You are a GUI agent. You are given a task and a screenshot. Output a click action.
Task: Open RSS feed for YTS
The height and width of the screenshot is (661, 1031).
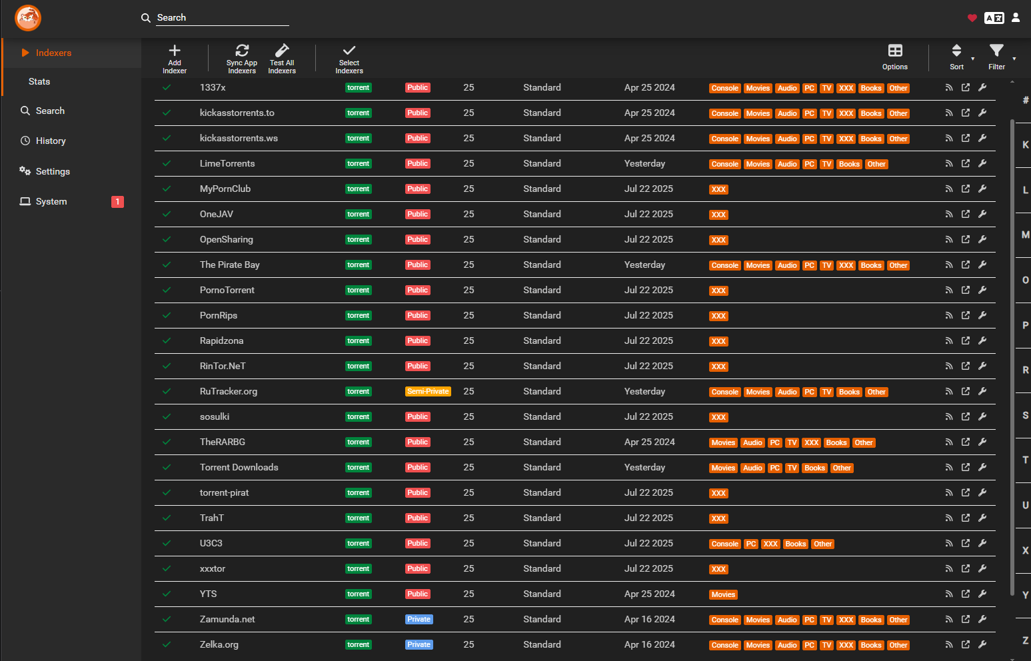(949, 594)
